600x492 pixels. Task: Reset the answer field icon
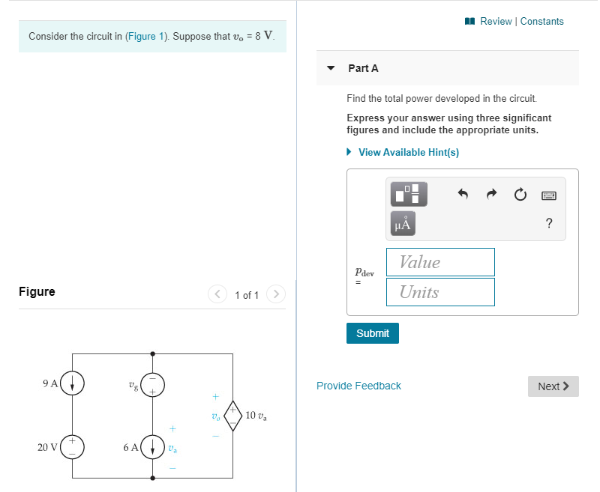[x=520, y=195]
